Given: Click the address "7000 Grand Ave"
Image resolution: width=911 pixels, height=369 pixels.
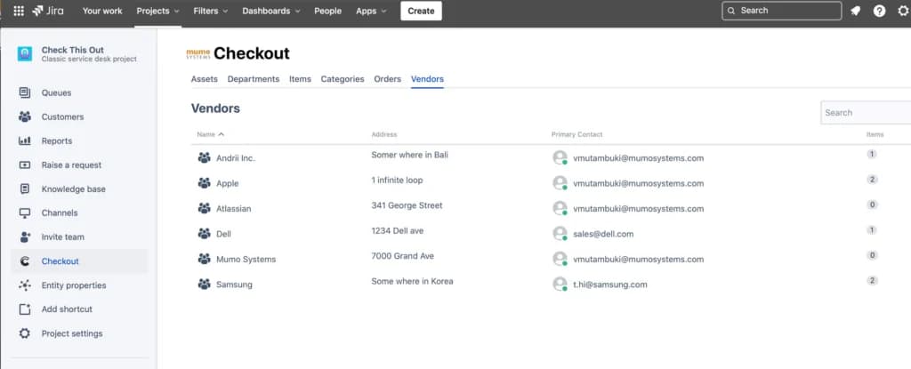Looking at the screenshot, I should point(403,256).
